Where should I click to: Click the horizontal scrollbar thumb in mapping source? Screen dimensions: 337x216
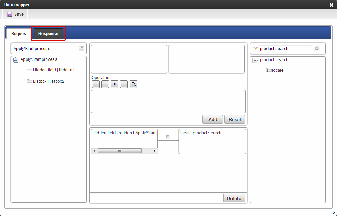tap(120, 151)
